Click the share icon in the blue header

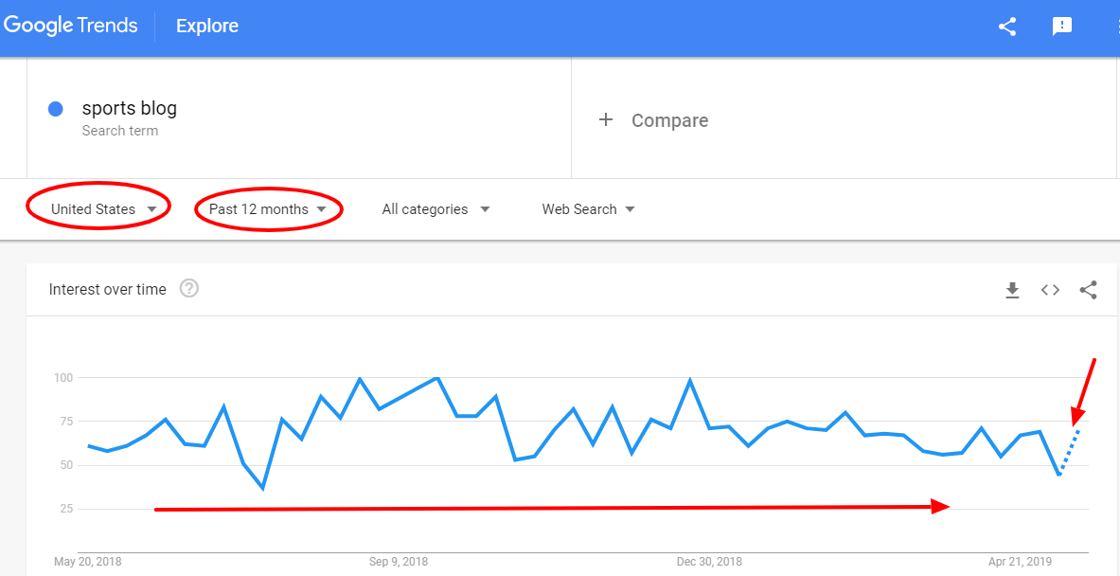pyautogui.click(x=1007, y=27)
